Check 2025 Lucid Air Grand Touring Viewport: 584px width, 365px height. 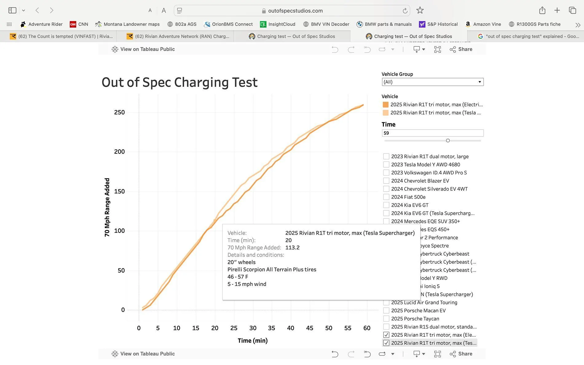tap(386, 303)
